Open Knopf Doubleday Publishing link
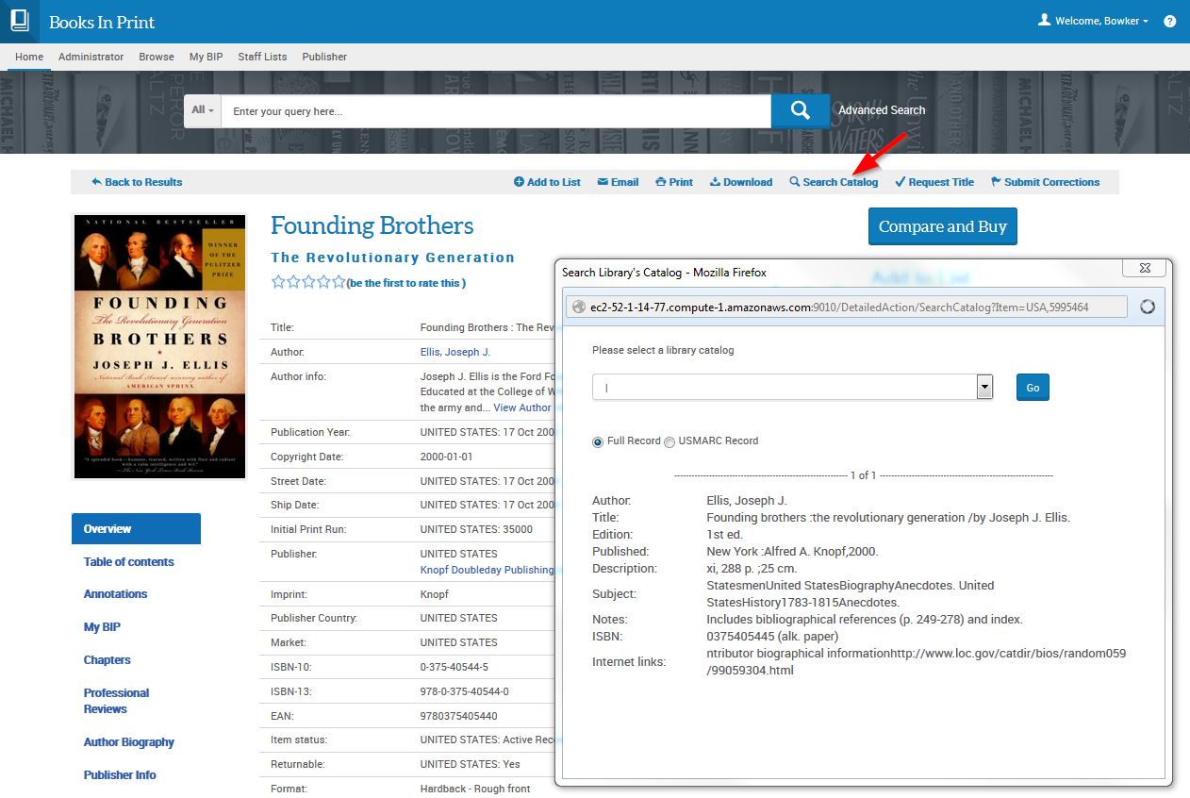1190x798 pixels. [487, 570]
